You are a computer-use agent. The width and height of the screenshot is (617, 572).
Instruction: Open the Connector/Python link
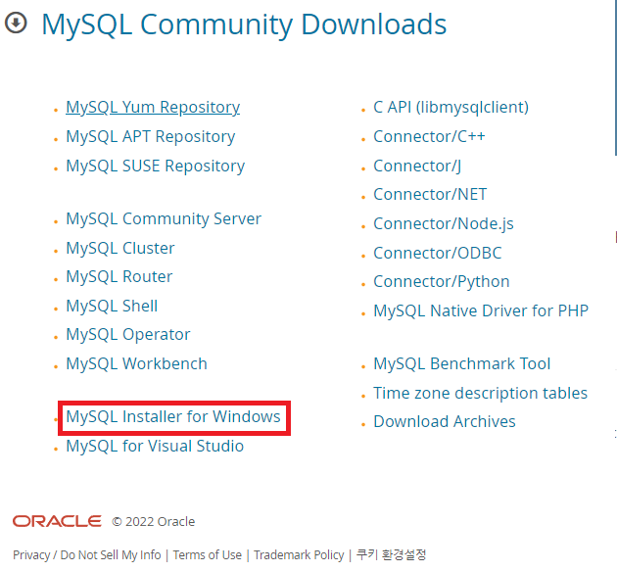[441, 282]
